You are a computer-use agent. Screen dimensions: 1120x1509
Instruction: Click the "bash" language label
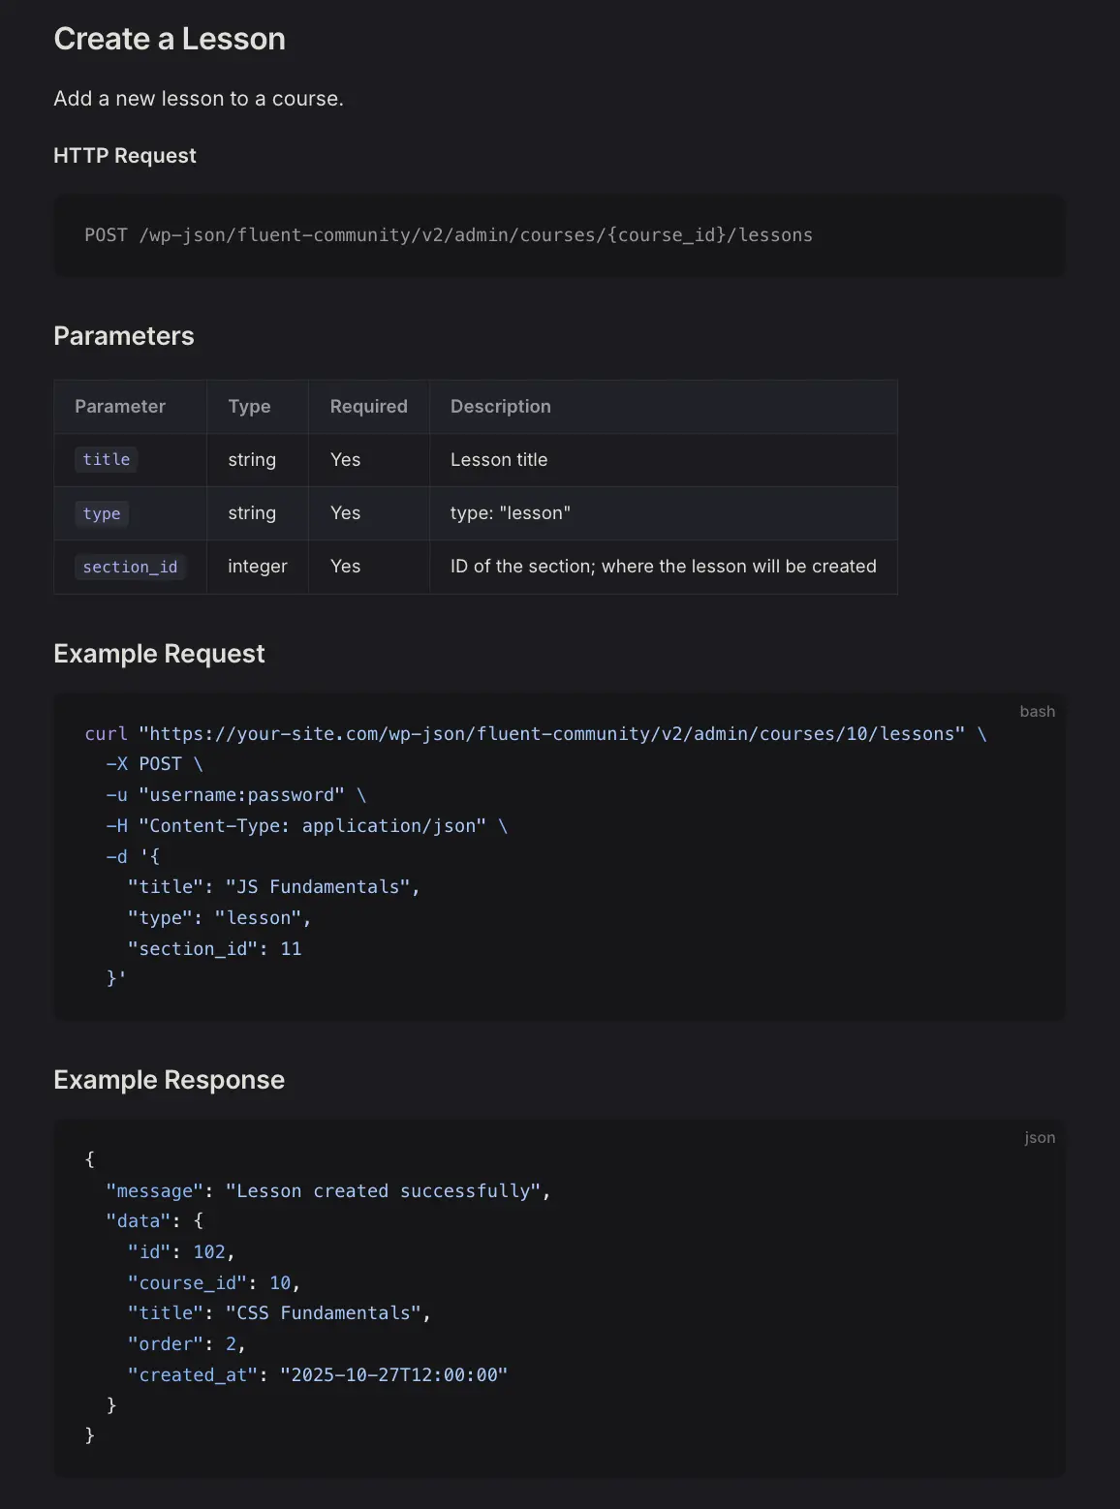pyautogui.click(x=1038, y=712)
